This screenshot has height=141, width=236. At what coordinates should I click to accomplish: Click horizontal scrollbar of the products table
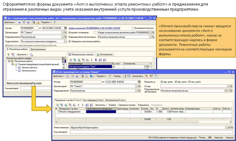[144, 122]
